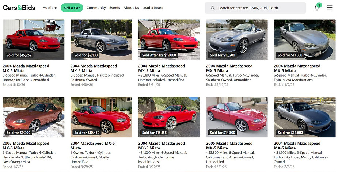Image resolution: width=338 pixels, height=172 pixels.
Task: Click the Sell a Car button
Action: coord(72,8)
